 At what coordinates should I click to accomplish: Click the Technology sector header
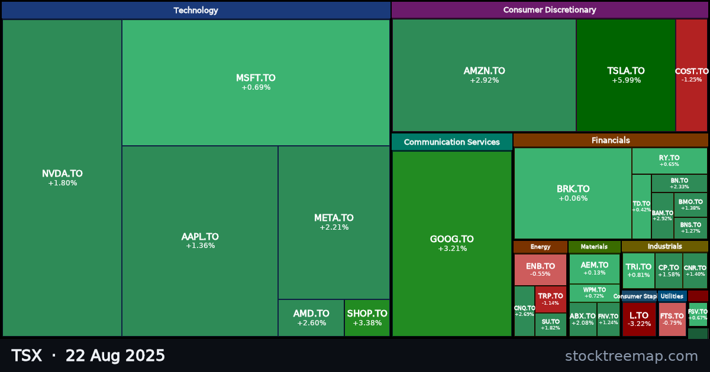click(196, 10)
